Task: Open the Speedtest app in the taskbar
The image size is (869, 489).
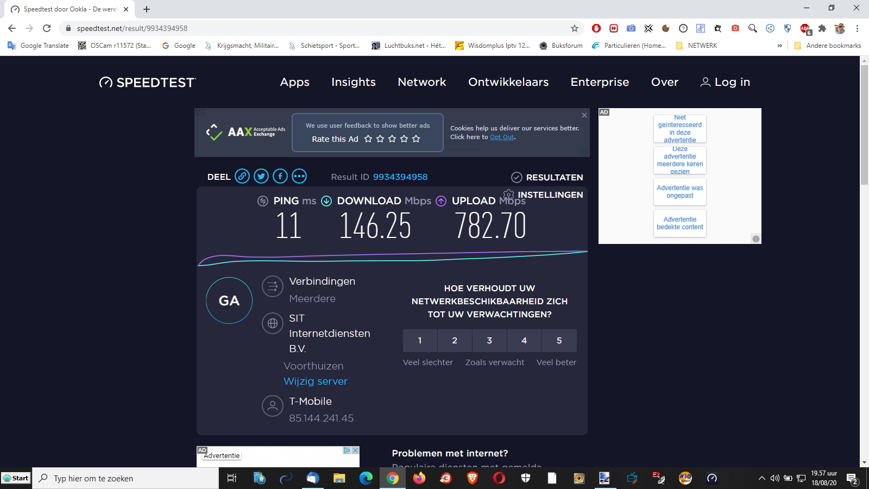Action: coord(712,478)
